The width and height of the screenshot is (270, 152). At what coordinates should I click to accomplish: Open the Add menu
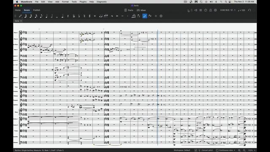point(57,2)
